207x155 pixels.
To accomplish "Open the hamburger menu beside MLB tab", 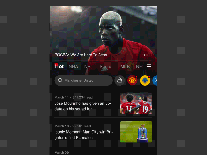I will click(x=149, y=66).
